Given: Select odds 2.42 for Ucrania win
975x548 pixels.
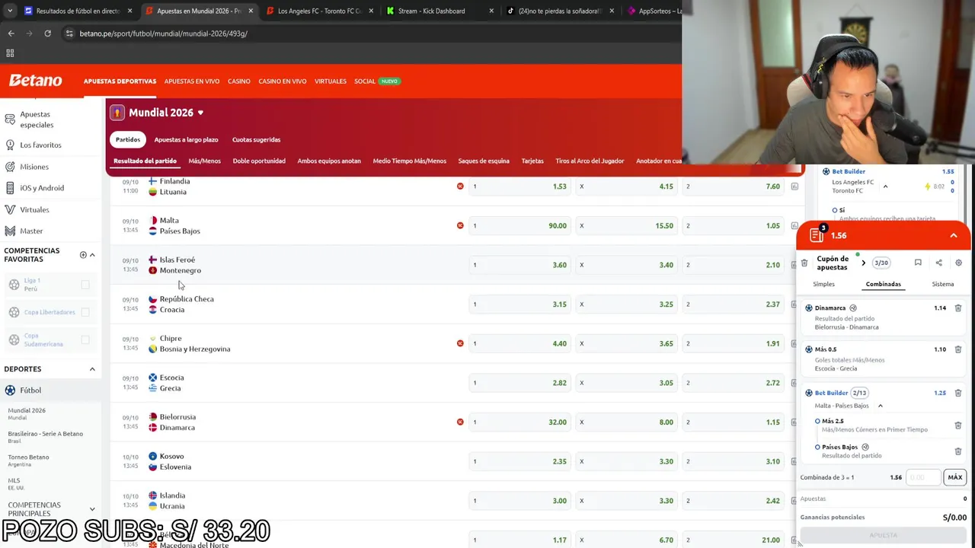Looking at the screenshot, I should pos(733,501).
